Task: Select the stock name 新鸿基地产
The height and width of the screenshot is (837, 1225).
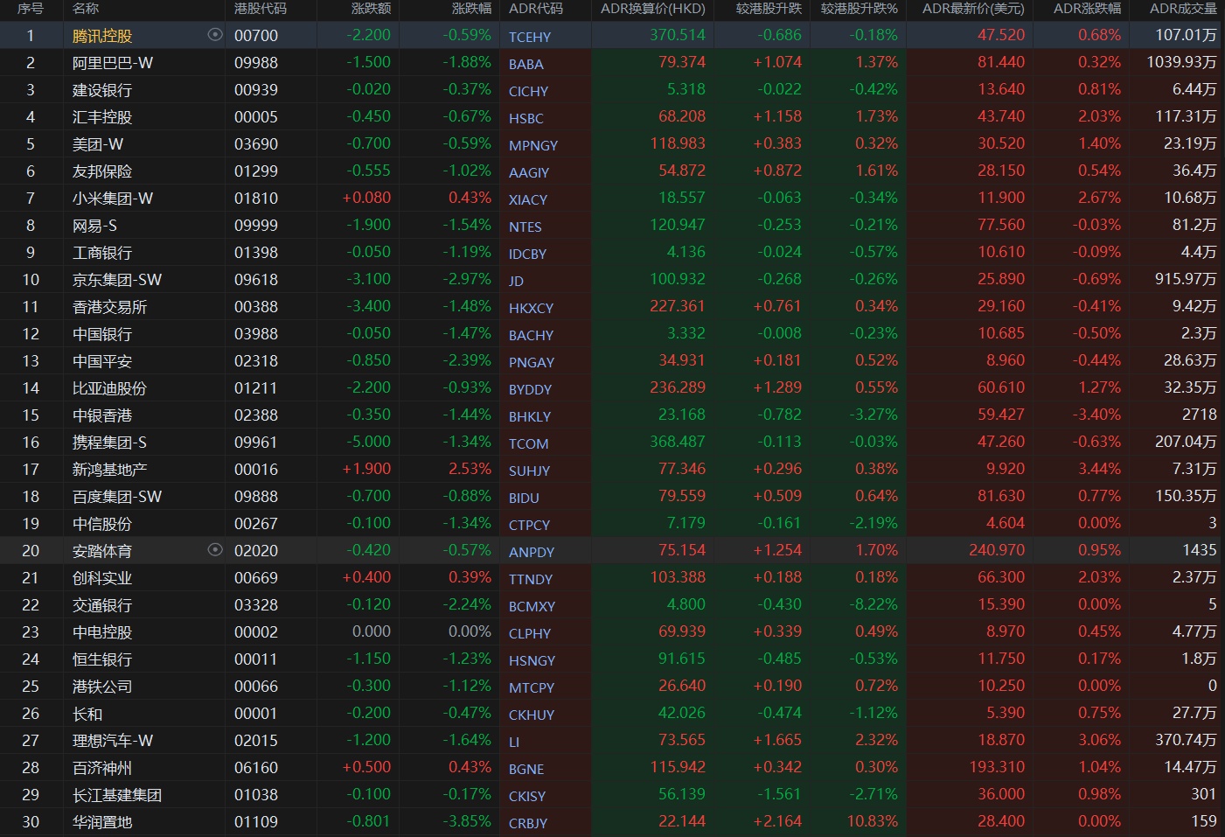Action: point(109,470)
